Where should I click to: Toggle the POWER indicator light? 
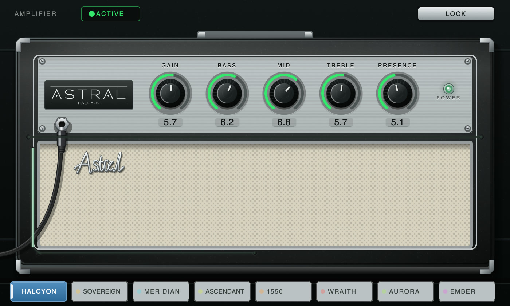448,89
